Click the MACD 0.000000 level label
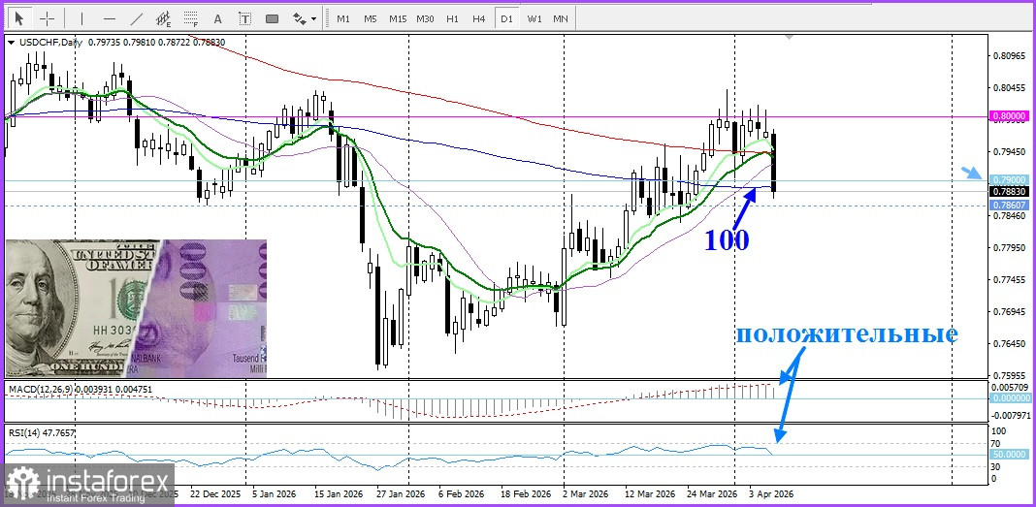The image size is (1036, 507). 1010,398
